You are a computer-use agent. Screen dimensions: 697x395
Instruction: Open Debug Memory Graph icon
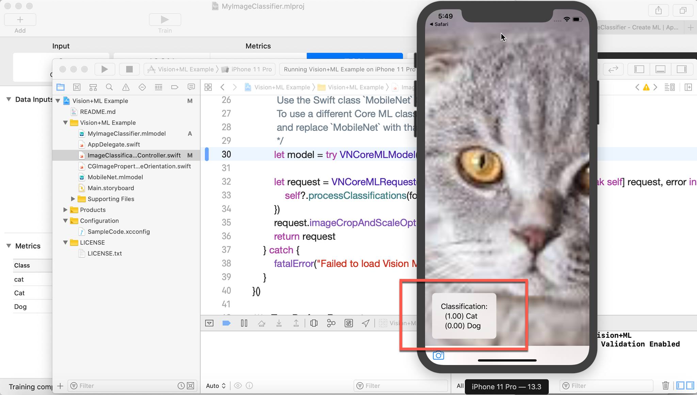pos(331,323)
